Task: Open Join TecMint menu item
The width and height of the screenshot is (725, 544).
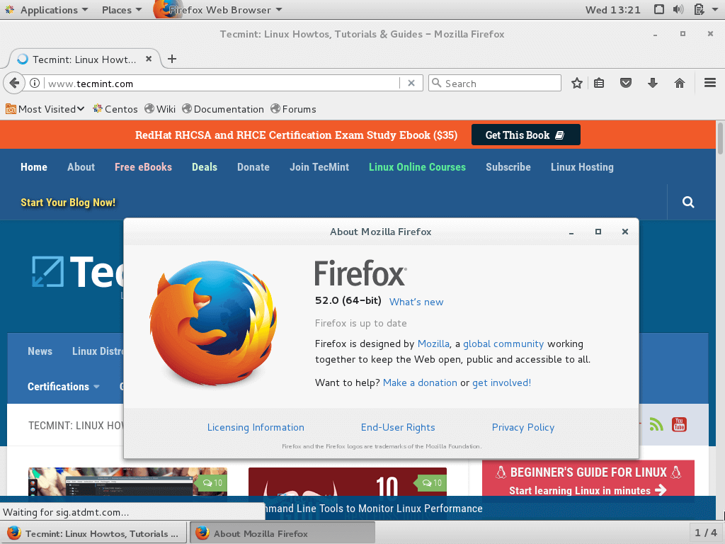Action: coord(319,167)
